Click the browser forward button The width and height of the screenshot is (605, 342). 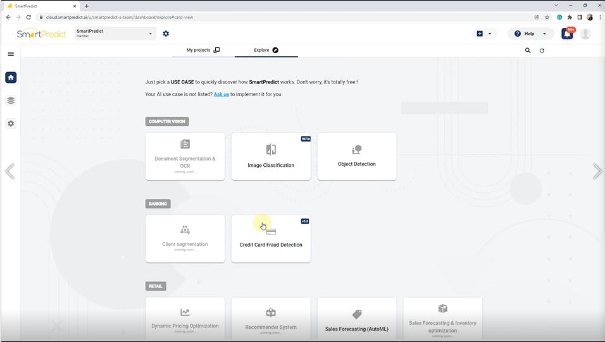pos(18,17)
